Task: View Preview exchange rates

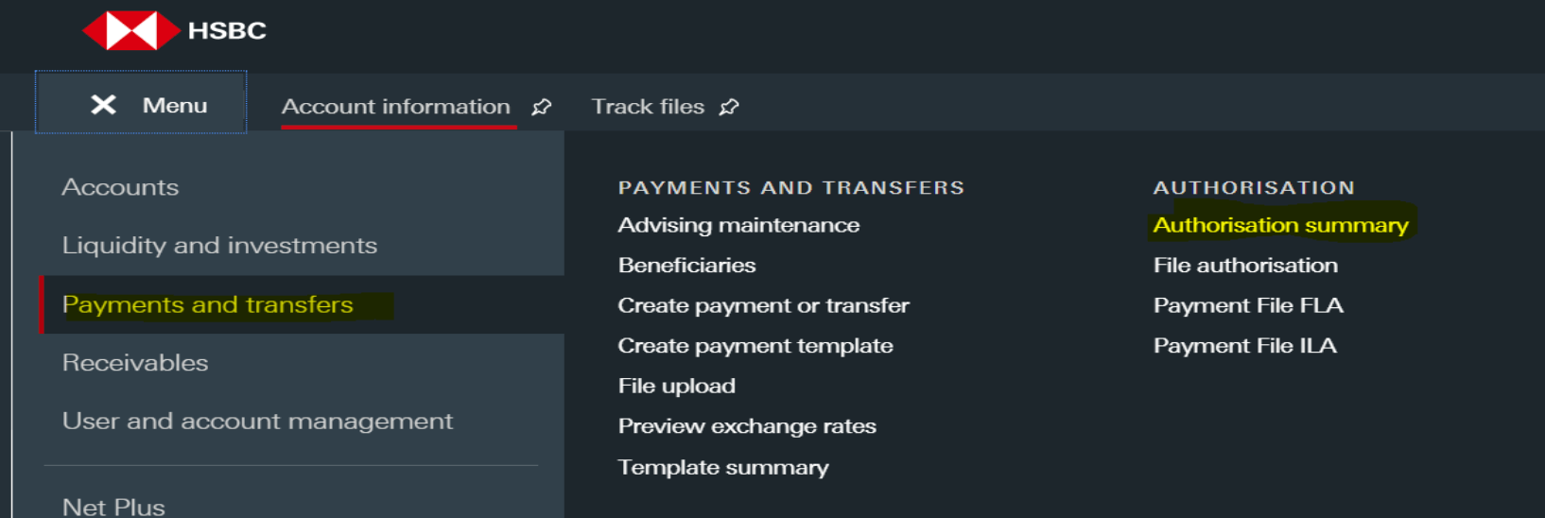Action: [746, 426]
